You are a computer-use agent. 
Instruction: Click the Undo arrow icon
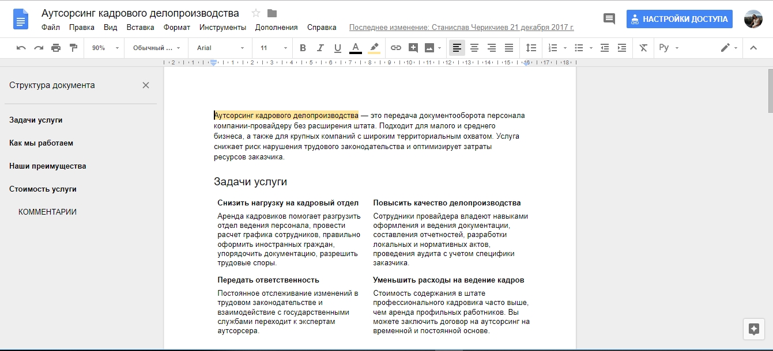[21, 48]
